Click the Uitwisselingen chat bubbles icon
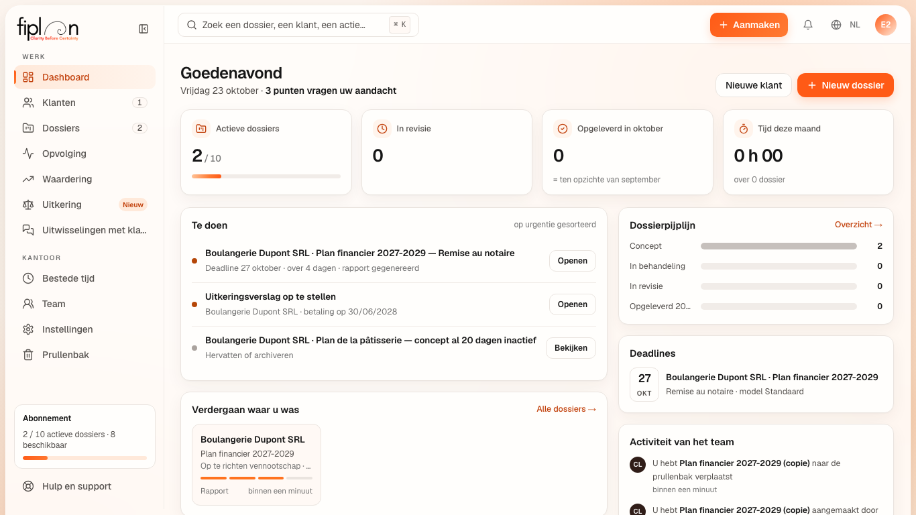This screenshot has width=916, height=515. click(x=28, y=230)
